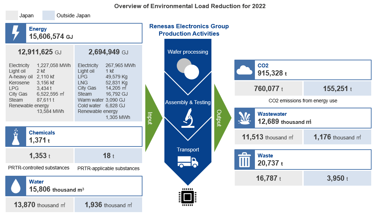Click Japan waste value 16,787 t
Screen dimensions: 379x216
(x=269, y=178)
